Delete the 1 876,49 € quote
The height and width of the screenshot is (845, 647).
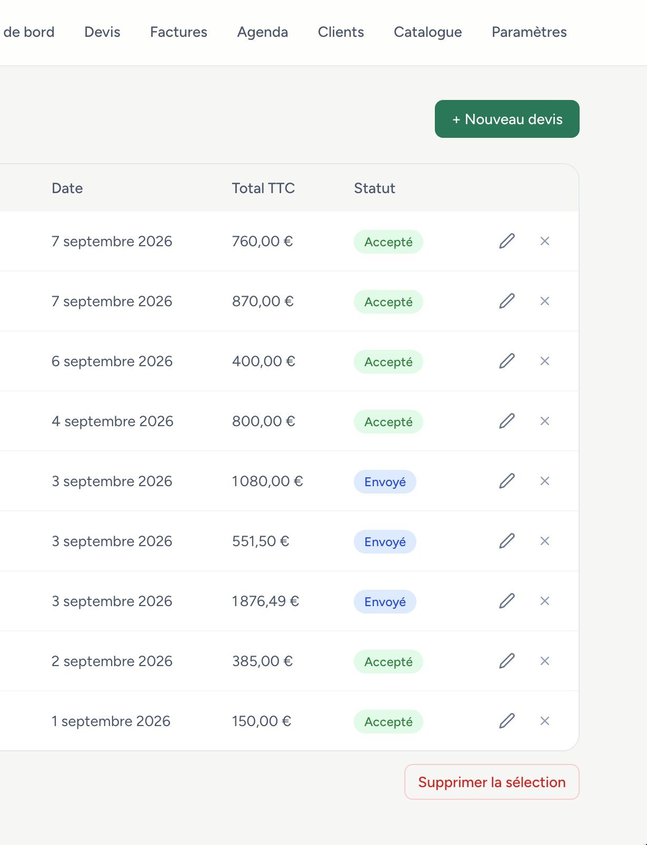point(545,601)
